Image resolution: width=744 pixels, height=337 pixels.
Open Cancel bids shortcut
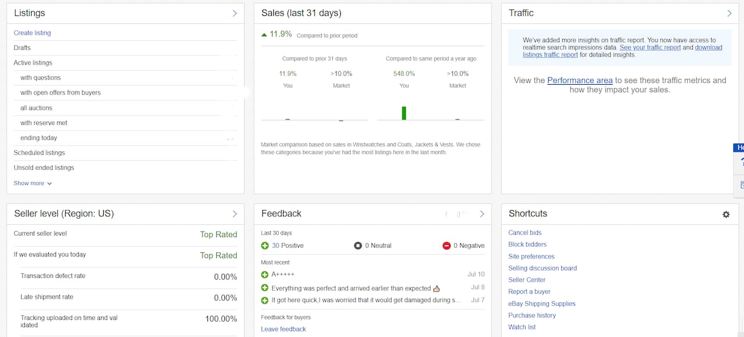coord(525,233)
